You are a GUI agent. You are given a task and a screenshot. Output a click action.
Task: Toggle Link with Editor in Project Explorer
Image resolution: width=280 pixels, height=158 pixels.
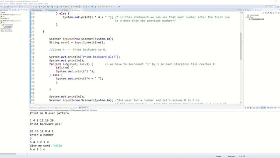(15, 10)
